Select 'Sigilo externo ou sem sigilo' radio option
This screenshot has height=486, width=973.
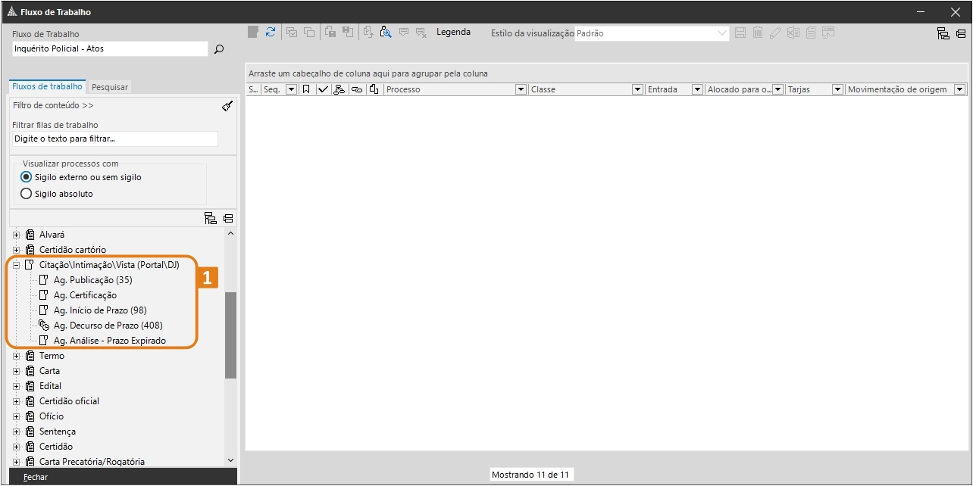pyautogui.click(x=27, y=177)
